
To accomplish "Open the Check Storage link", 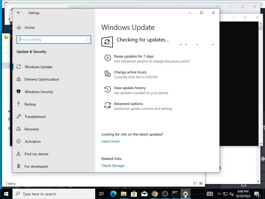I will [113, 166].
